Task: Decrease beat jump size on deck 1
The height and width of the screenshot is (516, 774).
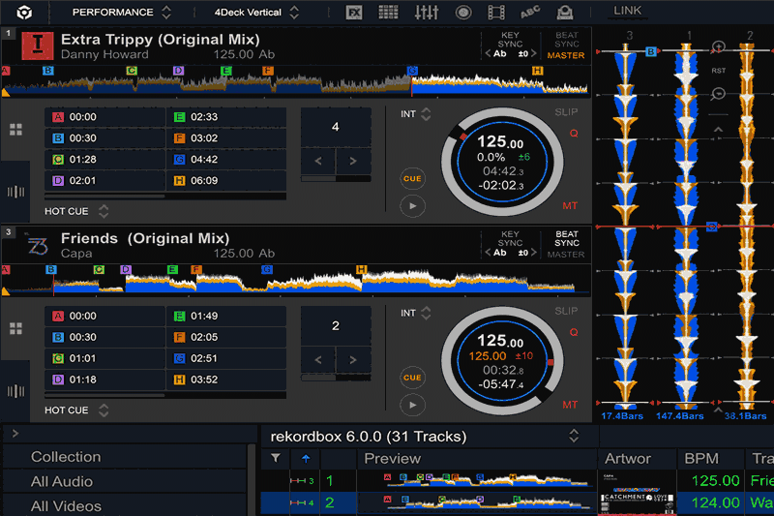Action: click(x=318, y=161)
